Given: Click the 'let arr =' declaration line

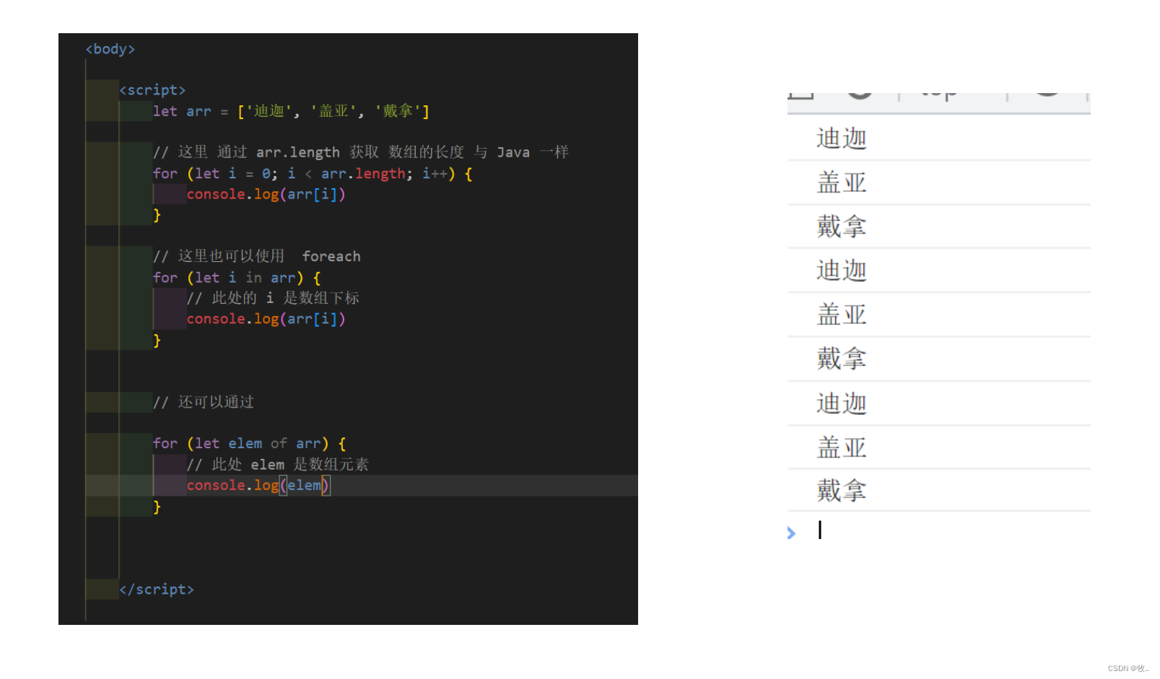Looking at the screenshot, I should click(291, 111).
